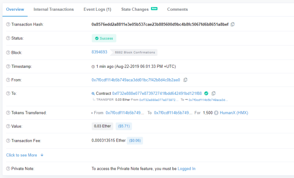Image resolution: width=294 pixels, height=178 pixels.
Task: Click the help icon beside Timestamp
Action: 8,67
